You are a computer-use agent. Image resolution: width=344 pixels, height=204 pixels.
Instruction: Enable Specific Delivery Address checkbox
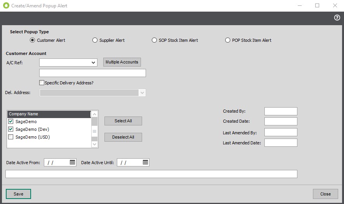(42, 83)
